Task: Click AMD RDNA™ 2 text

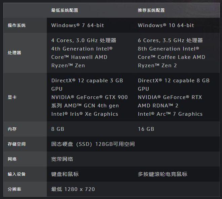Action: pyautogui.click(x=158, y=106)
